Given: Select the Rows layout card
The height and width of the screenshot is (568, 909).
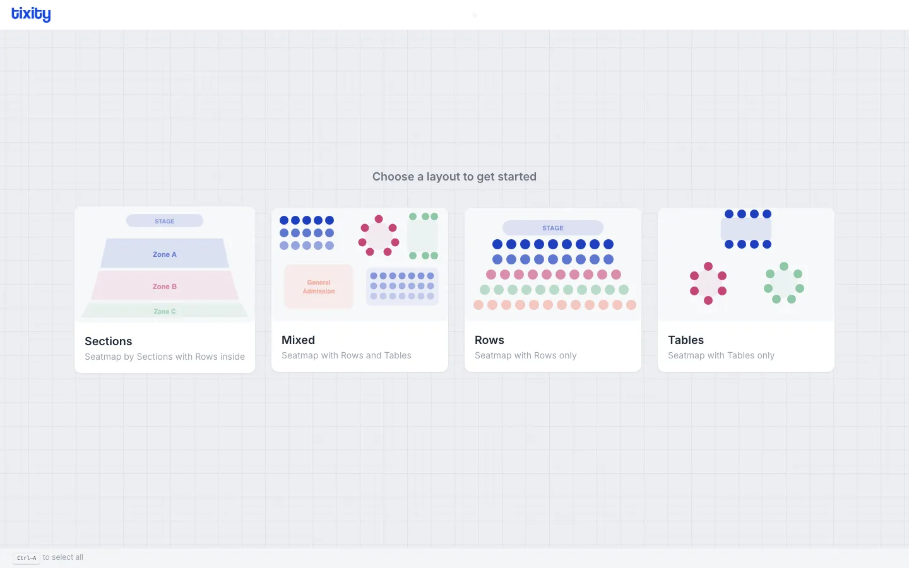Looking at the screenshot, I should (x=552, y=289).
